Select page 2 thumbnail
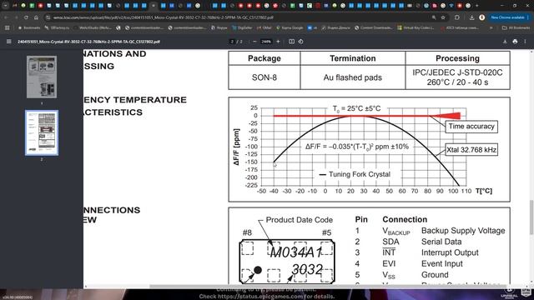Image resolution: width=534 pixels, height=300 pixels. tap(42, 132)
